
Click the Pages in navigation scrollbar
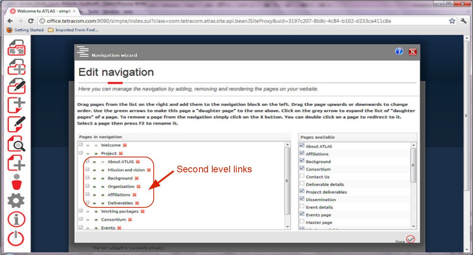[x=287, y=181]
